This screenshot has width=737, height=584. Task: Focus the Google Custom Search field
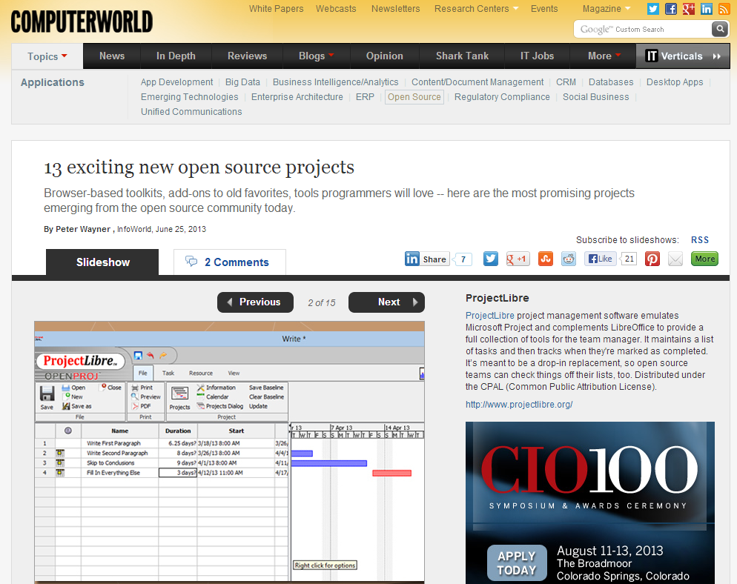[643, 29]
